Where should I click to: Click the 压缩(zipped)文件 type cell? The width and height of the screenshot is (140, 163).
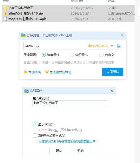pyautogui.click(x=121, y=13)
